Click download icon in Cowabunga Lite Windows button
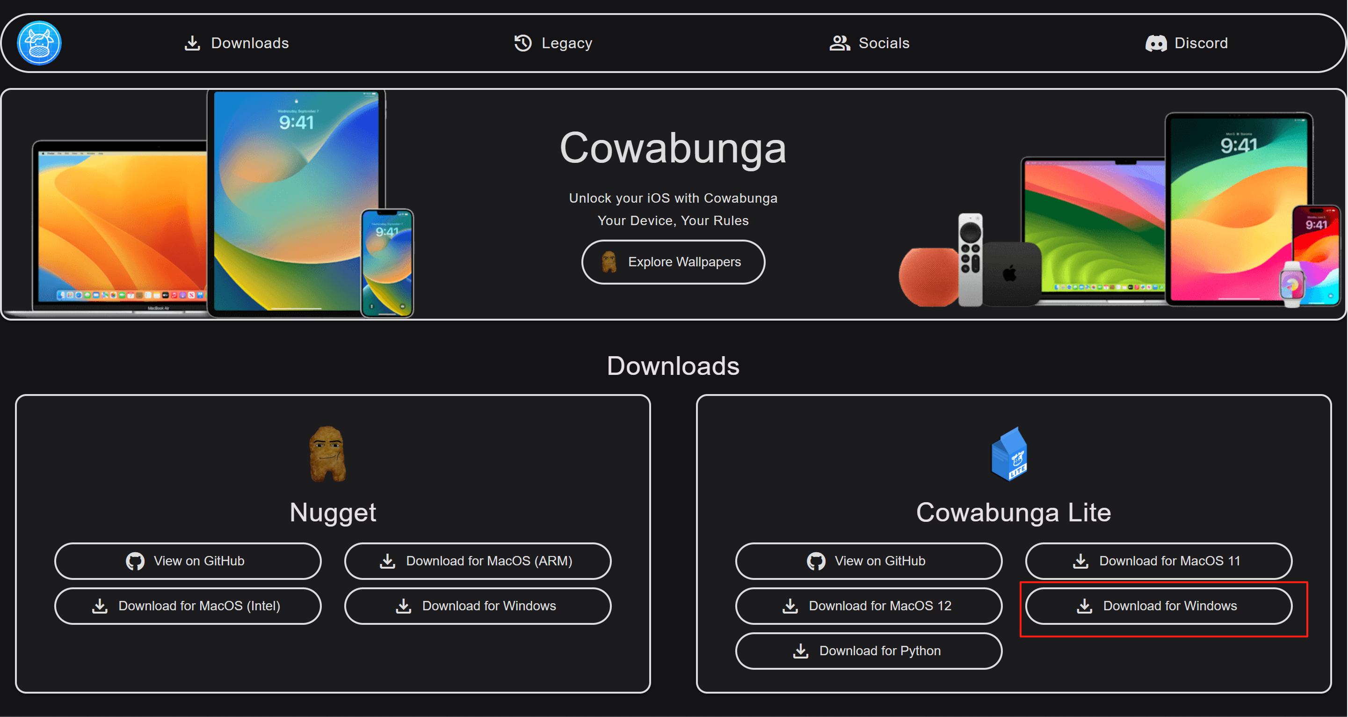Screen dimensions: 1348x717 point(1084,606)
